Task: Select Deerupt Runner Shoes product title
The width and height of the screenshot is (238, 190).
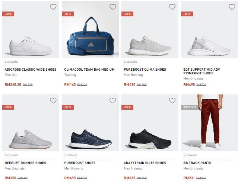Action: pos(25,163)
